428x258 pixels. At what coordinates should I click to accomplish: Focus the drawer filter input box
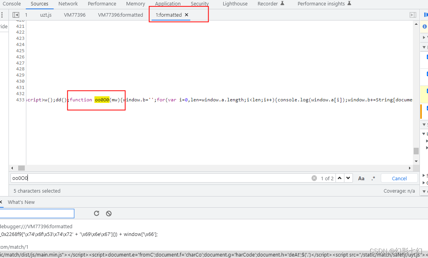click(x=37, y=213)
